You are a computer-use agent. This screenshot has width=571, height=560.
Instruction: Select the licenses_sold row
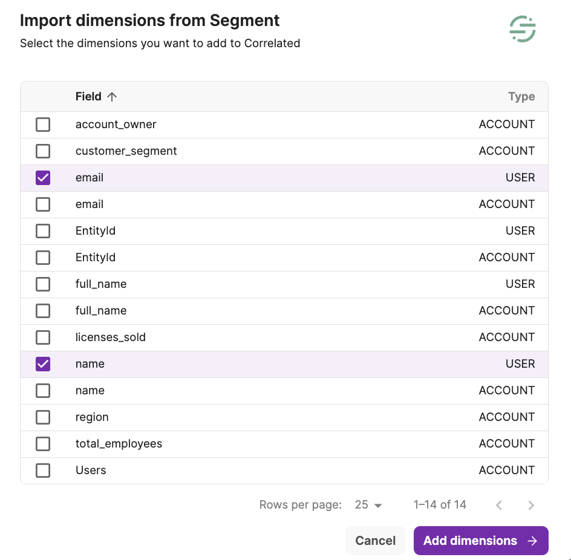111,337
